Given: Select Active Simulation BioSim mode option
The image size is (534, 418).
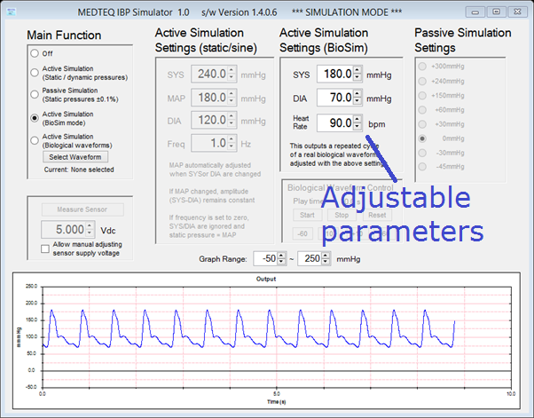Looking at the screenshot, I should pyautogui.click(x=35, y=118).
